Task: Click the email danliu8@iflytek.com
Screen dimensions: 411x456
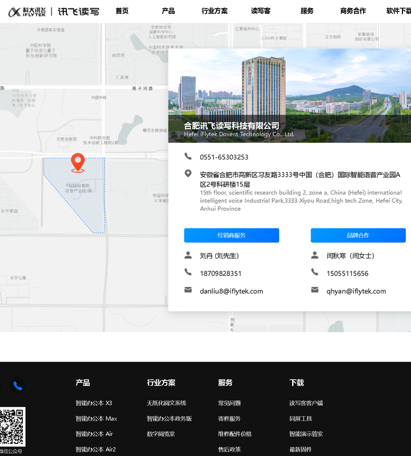Action: [x=232, y=291]
